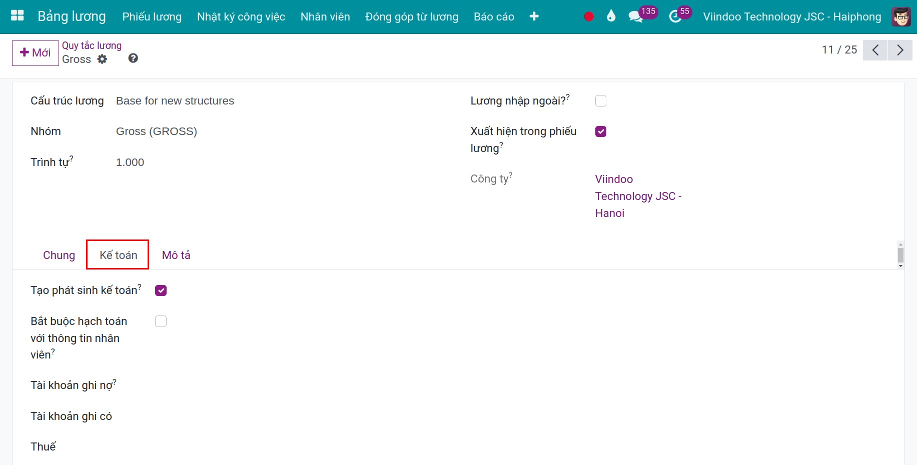Go to the next salary rule record
Viewport: 917px width, 465px height.
pos(900,50)
